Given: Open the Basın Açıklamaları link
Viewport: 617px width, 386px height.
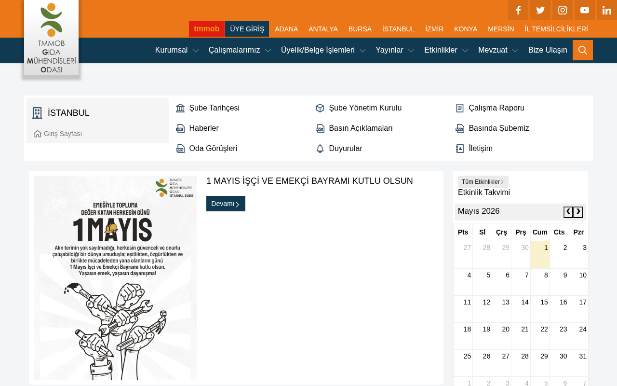Looking at the screenshot, I should coord(361,128).
